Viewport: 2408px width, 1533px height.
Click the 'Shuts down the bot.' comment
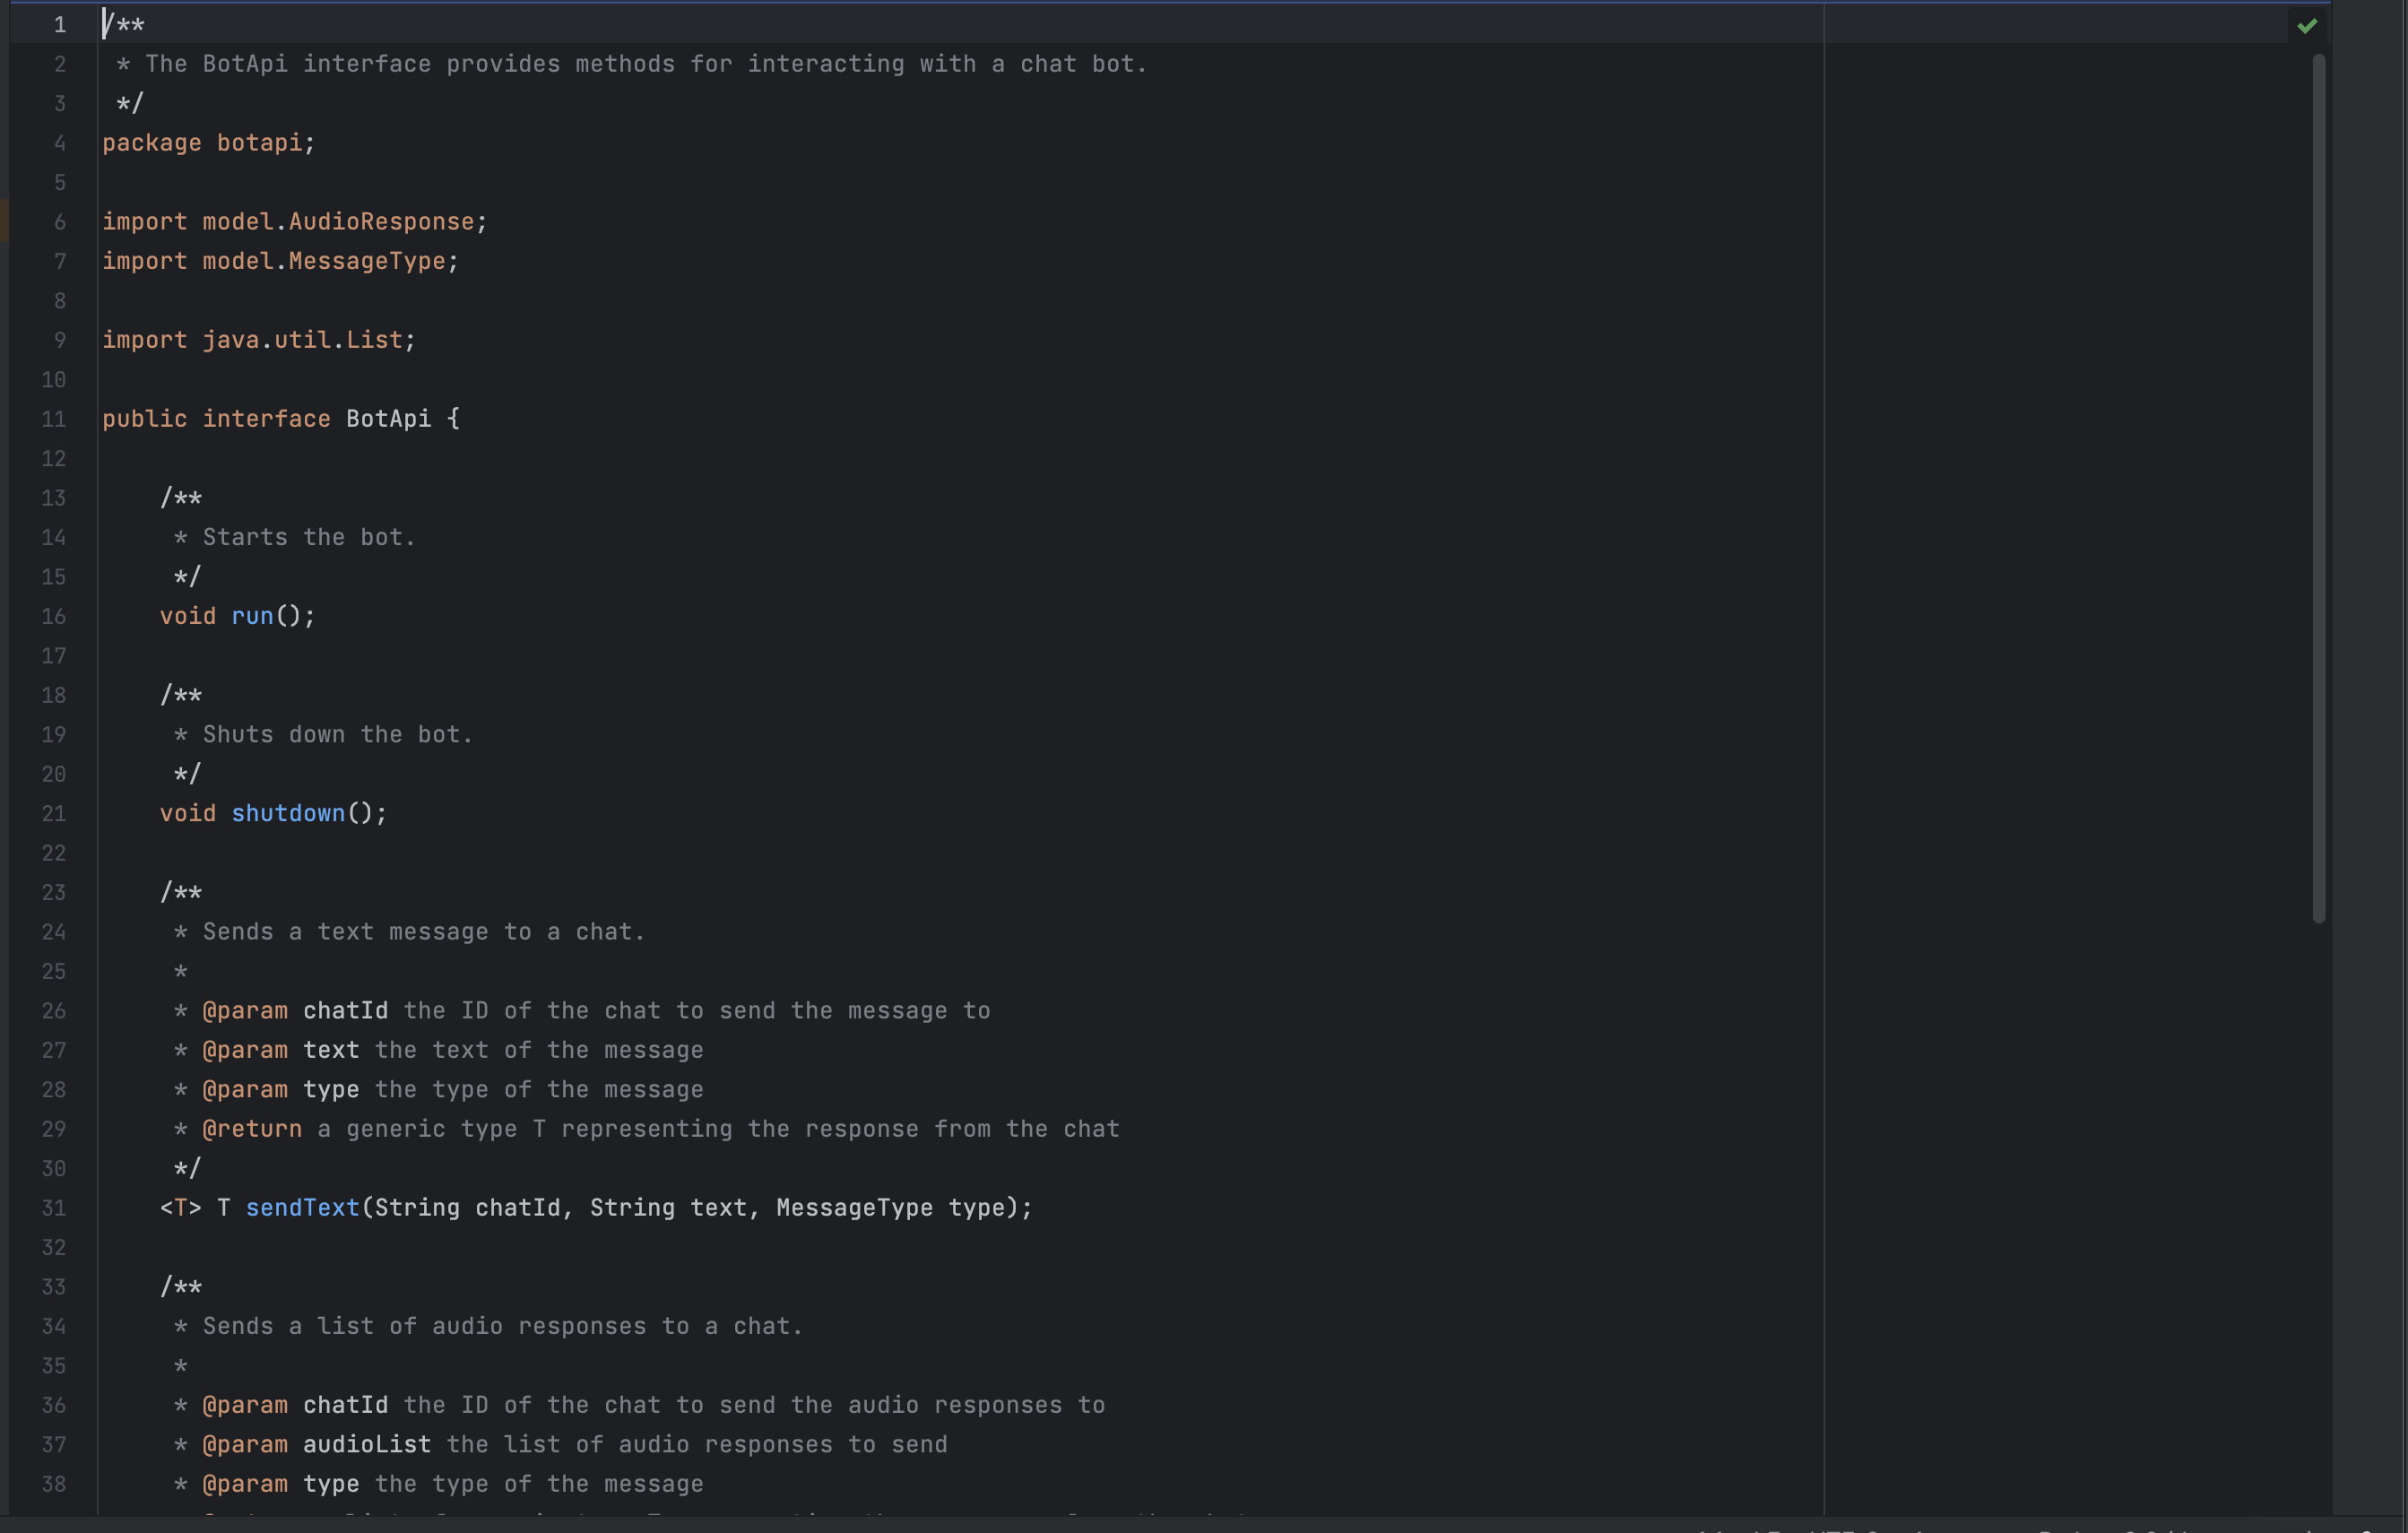337,734
